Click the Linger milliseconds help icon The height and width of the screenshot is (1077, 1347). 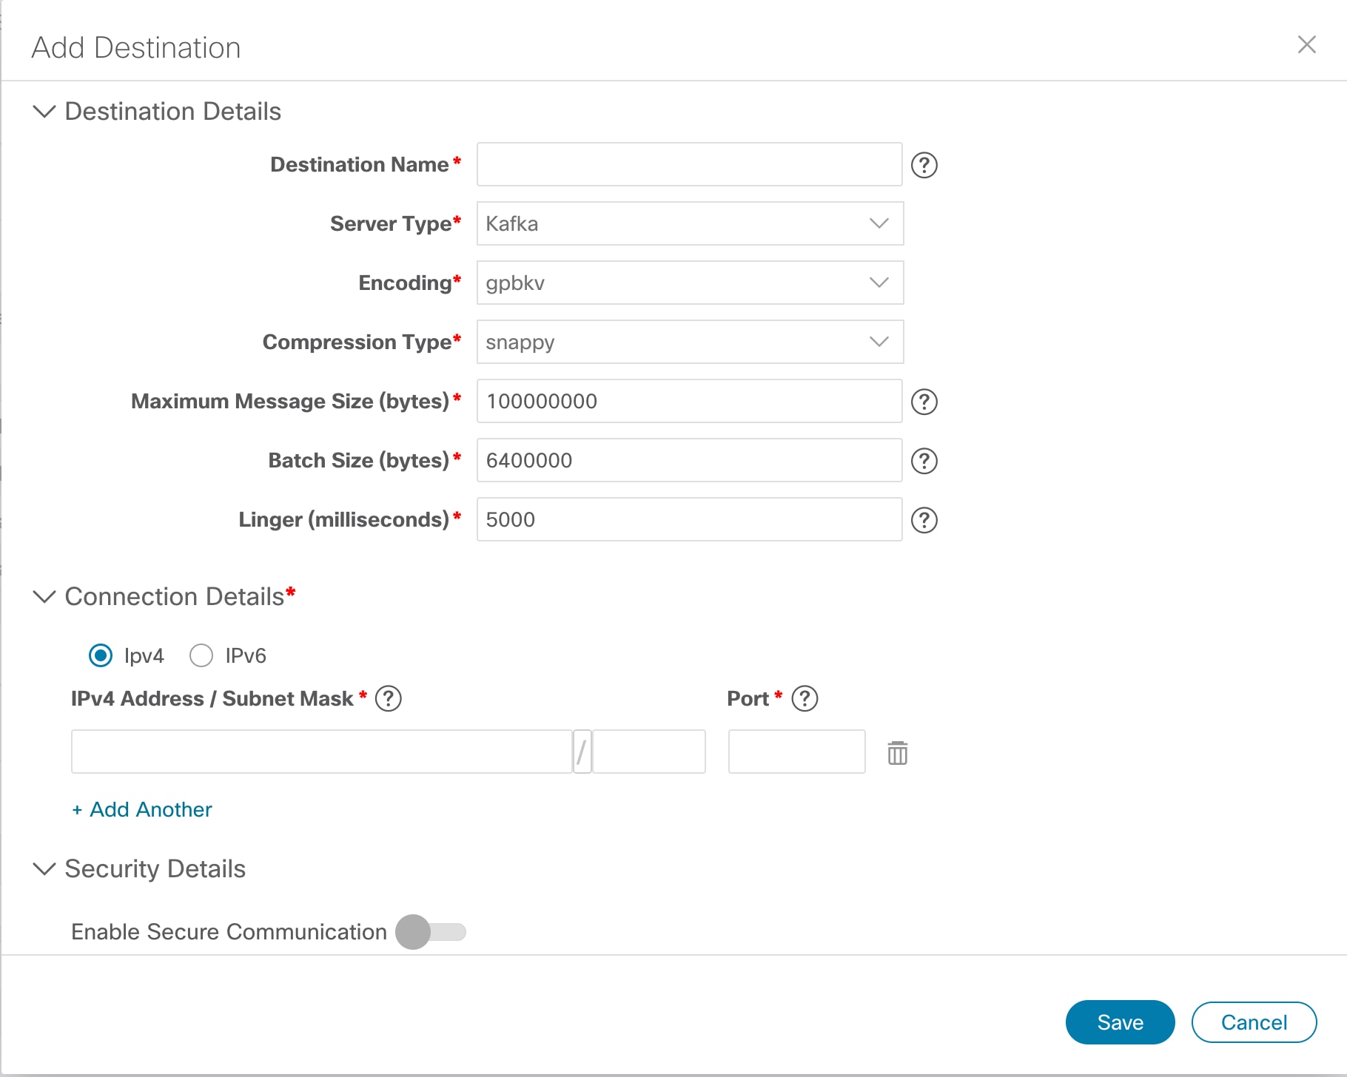(924, 520)
